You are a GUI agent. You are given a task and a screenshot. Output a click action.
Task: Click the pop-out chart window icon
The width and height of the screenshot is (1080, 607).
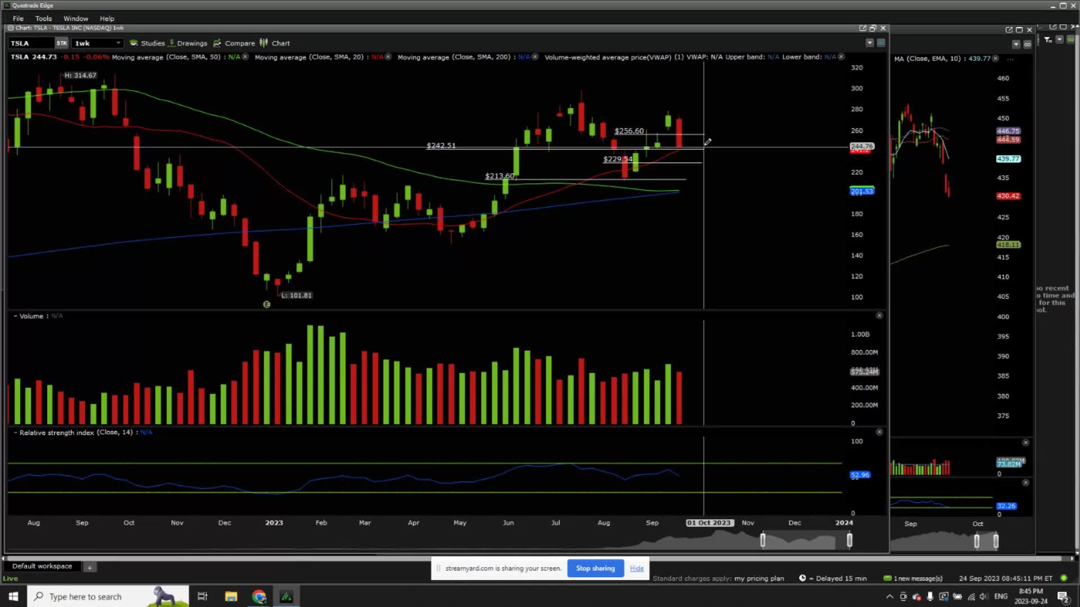[862, 28]
